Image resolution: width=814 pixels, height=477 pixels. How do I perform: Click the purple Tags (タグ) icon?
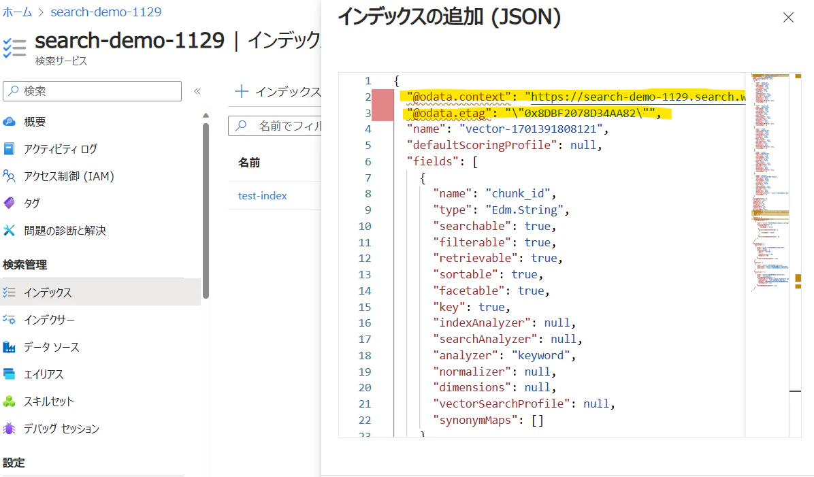(x=9, y=203)
